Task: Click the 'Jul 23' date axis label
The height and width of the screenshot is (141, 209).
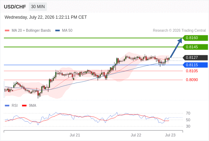Action: click(170, 135)
